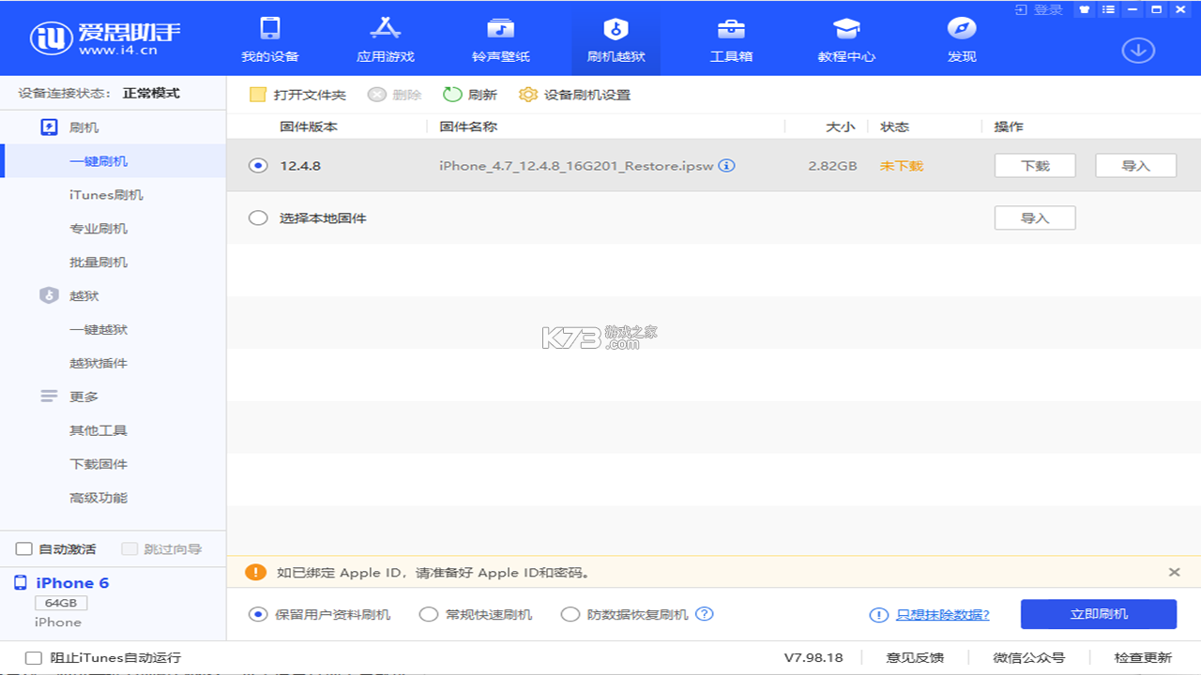Screen dimensions: 1201x675
Task: Click 刷新 refresh toolbar item
Action: (470, 95)
